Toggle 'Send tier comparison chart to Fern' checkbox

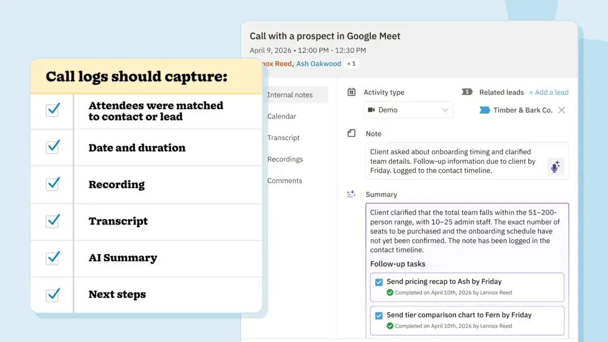pos(379,316)
